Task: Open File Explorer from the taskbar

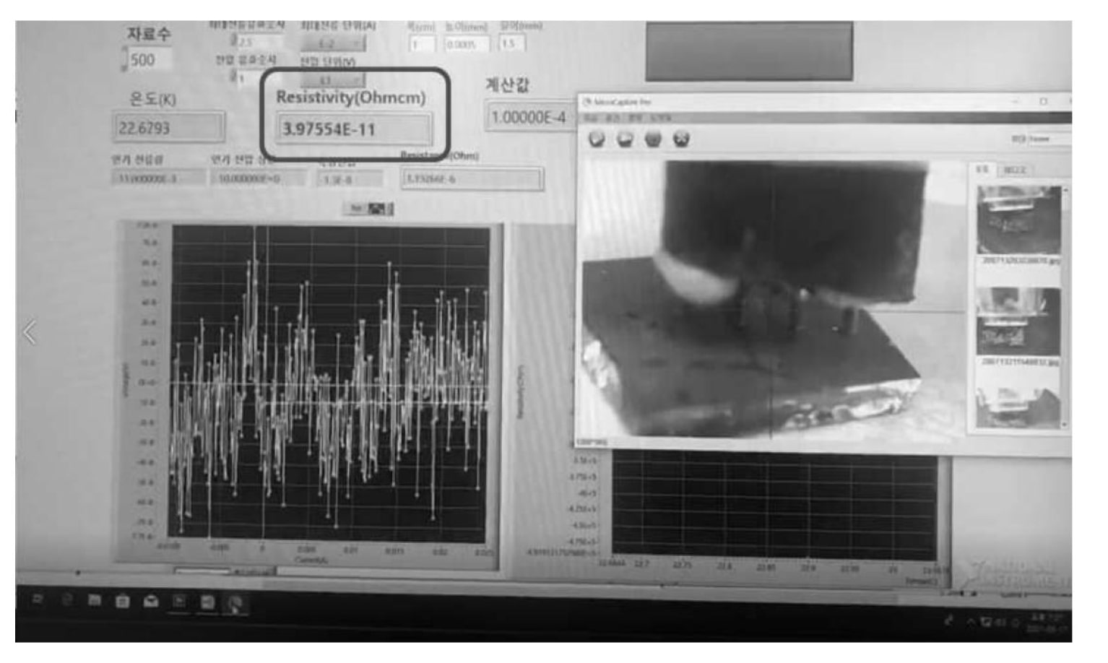Action: click(95, 600)
